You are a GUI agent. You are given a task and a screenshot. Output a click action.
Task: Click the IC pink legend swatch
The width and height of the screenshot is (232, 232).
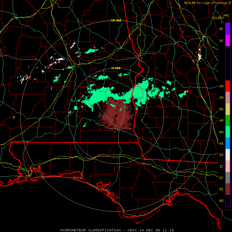[x=228, y=166]
